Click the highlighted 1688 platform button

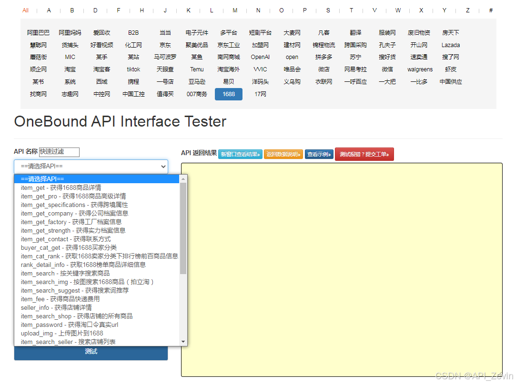tap(229, 94)
